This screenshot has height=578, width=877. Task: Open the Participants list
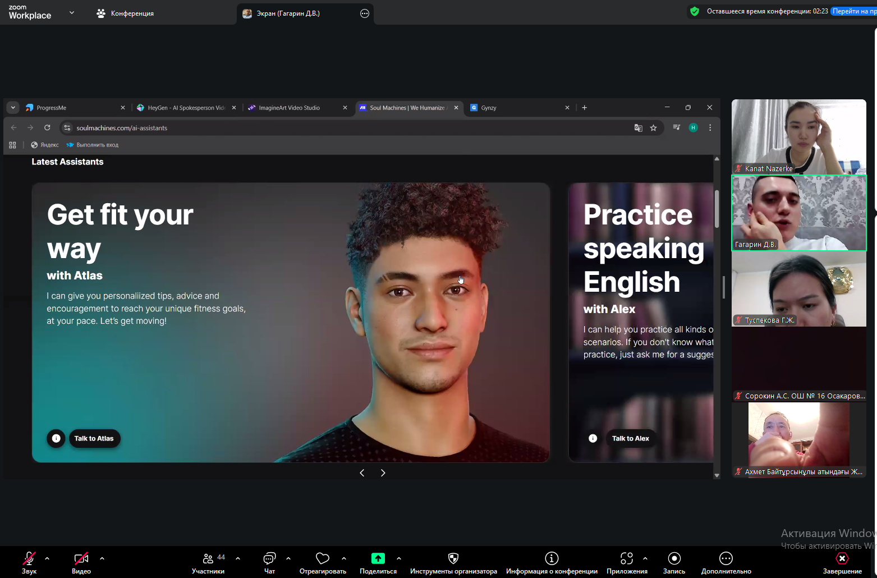[x=208, y=558]
